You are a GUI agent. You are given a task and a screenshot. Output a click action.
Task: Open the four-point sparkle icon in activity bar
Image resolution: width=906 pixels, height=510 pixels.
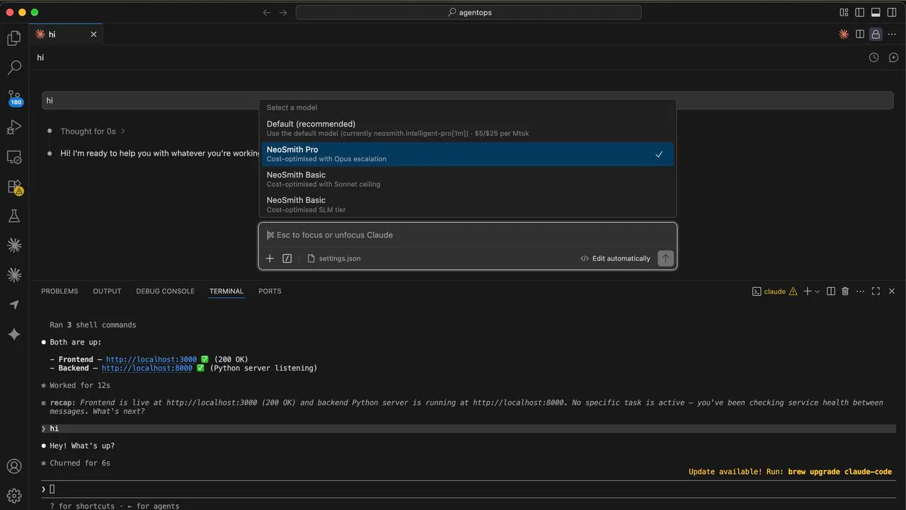click(x=14, y=335)
